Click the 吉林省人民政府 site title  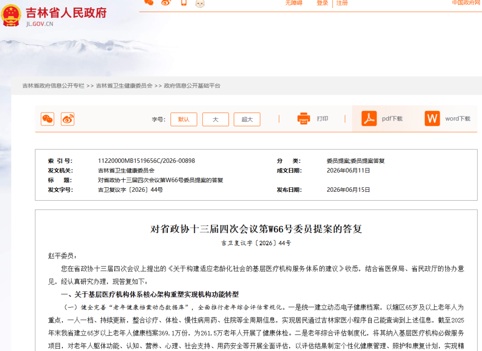point(66,13)
